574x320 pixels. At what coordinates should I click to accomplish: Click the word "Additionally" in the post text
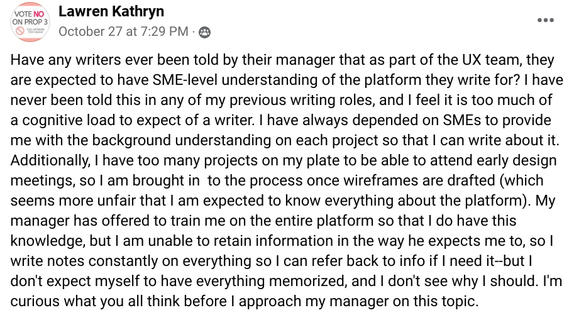click(50, 160)
